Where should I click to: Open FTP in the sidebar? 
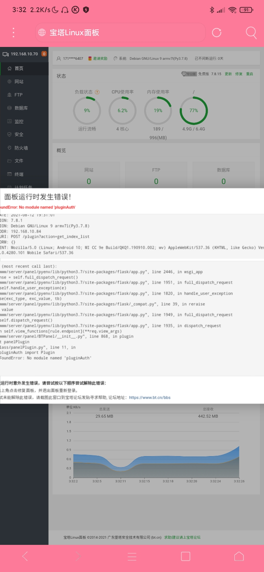[x=24, y=95]
